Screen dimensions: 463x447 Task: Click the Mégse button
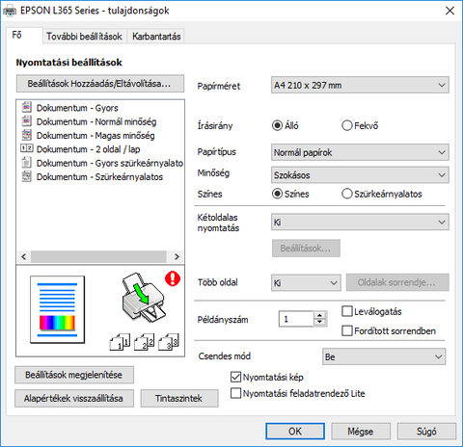pos(361,431)
